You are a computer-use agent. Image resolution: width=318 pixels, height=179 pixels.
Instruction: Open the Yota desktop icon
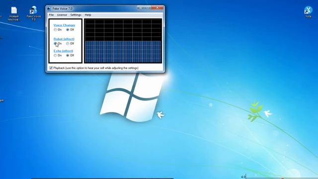(308, 12)
